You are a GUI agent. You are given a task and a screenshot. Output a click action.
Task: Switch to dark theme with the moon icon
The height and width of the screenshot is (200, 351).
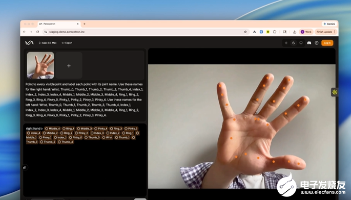coord(294,43)
